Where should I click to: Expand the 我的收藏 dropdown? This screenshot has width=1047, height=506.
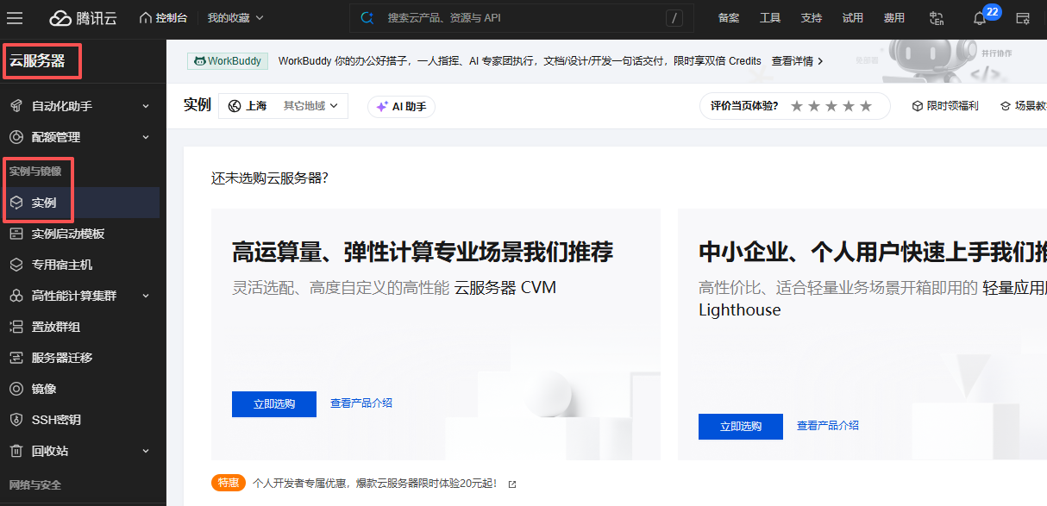click(235, 17)
